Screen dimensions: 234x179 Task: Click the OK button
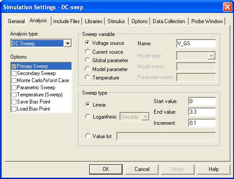[106, 169]
